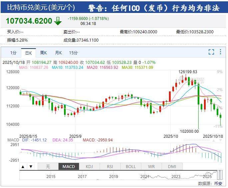Show the RSI indicator
228x188 pixels.
tap(110, 166)
